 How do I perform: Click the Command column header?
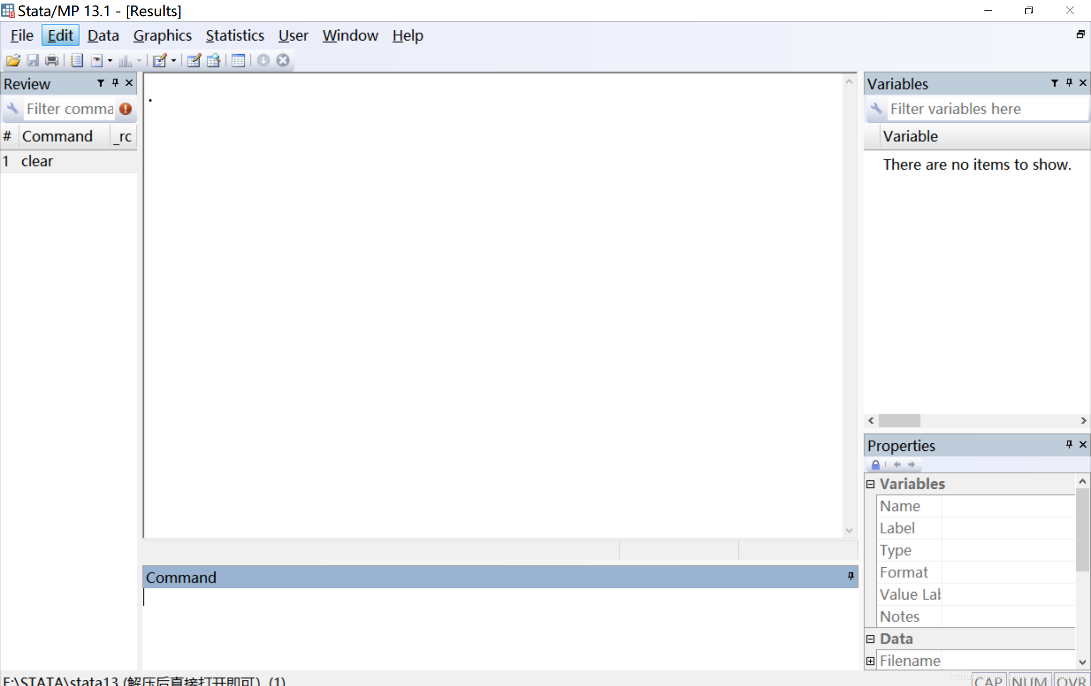pyautogui.click(x=57, y=136)
